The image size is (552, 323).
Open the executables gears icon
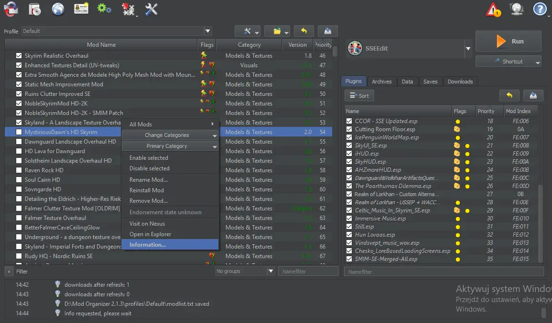click(x=104, y=9)
